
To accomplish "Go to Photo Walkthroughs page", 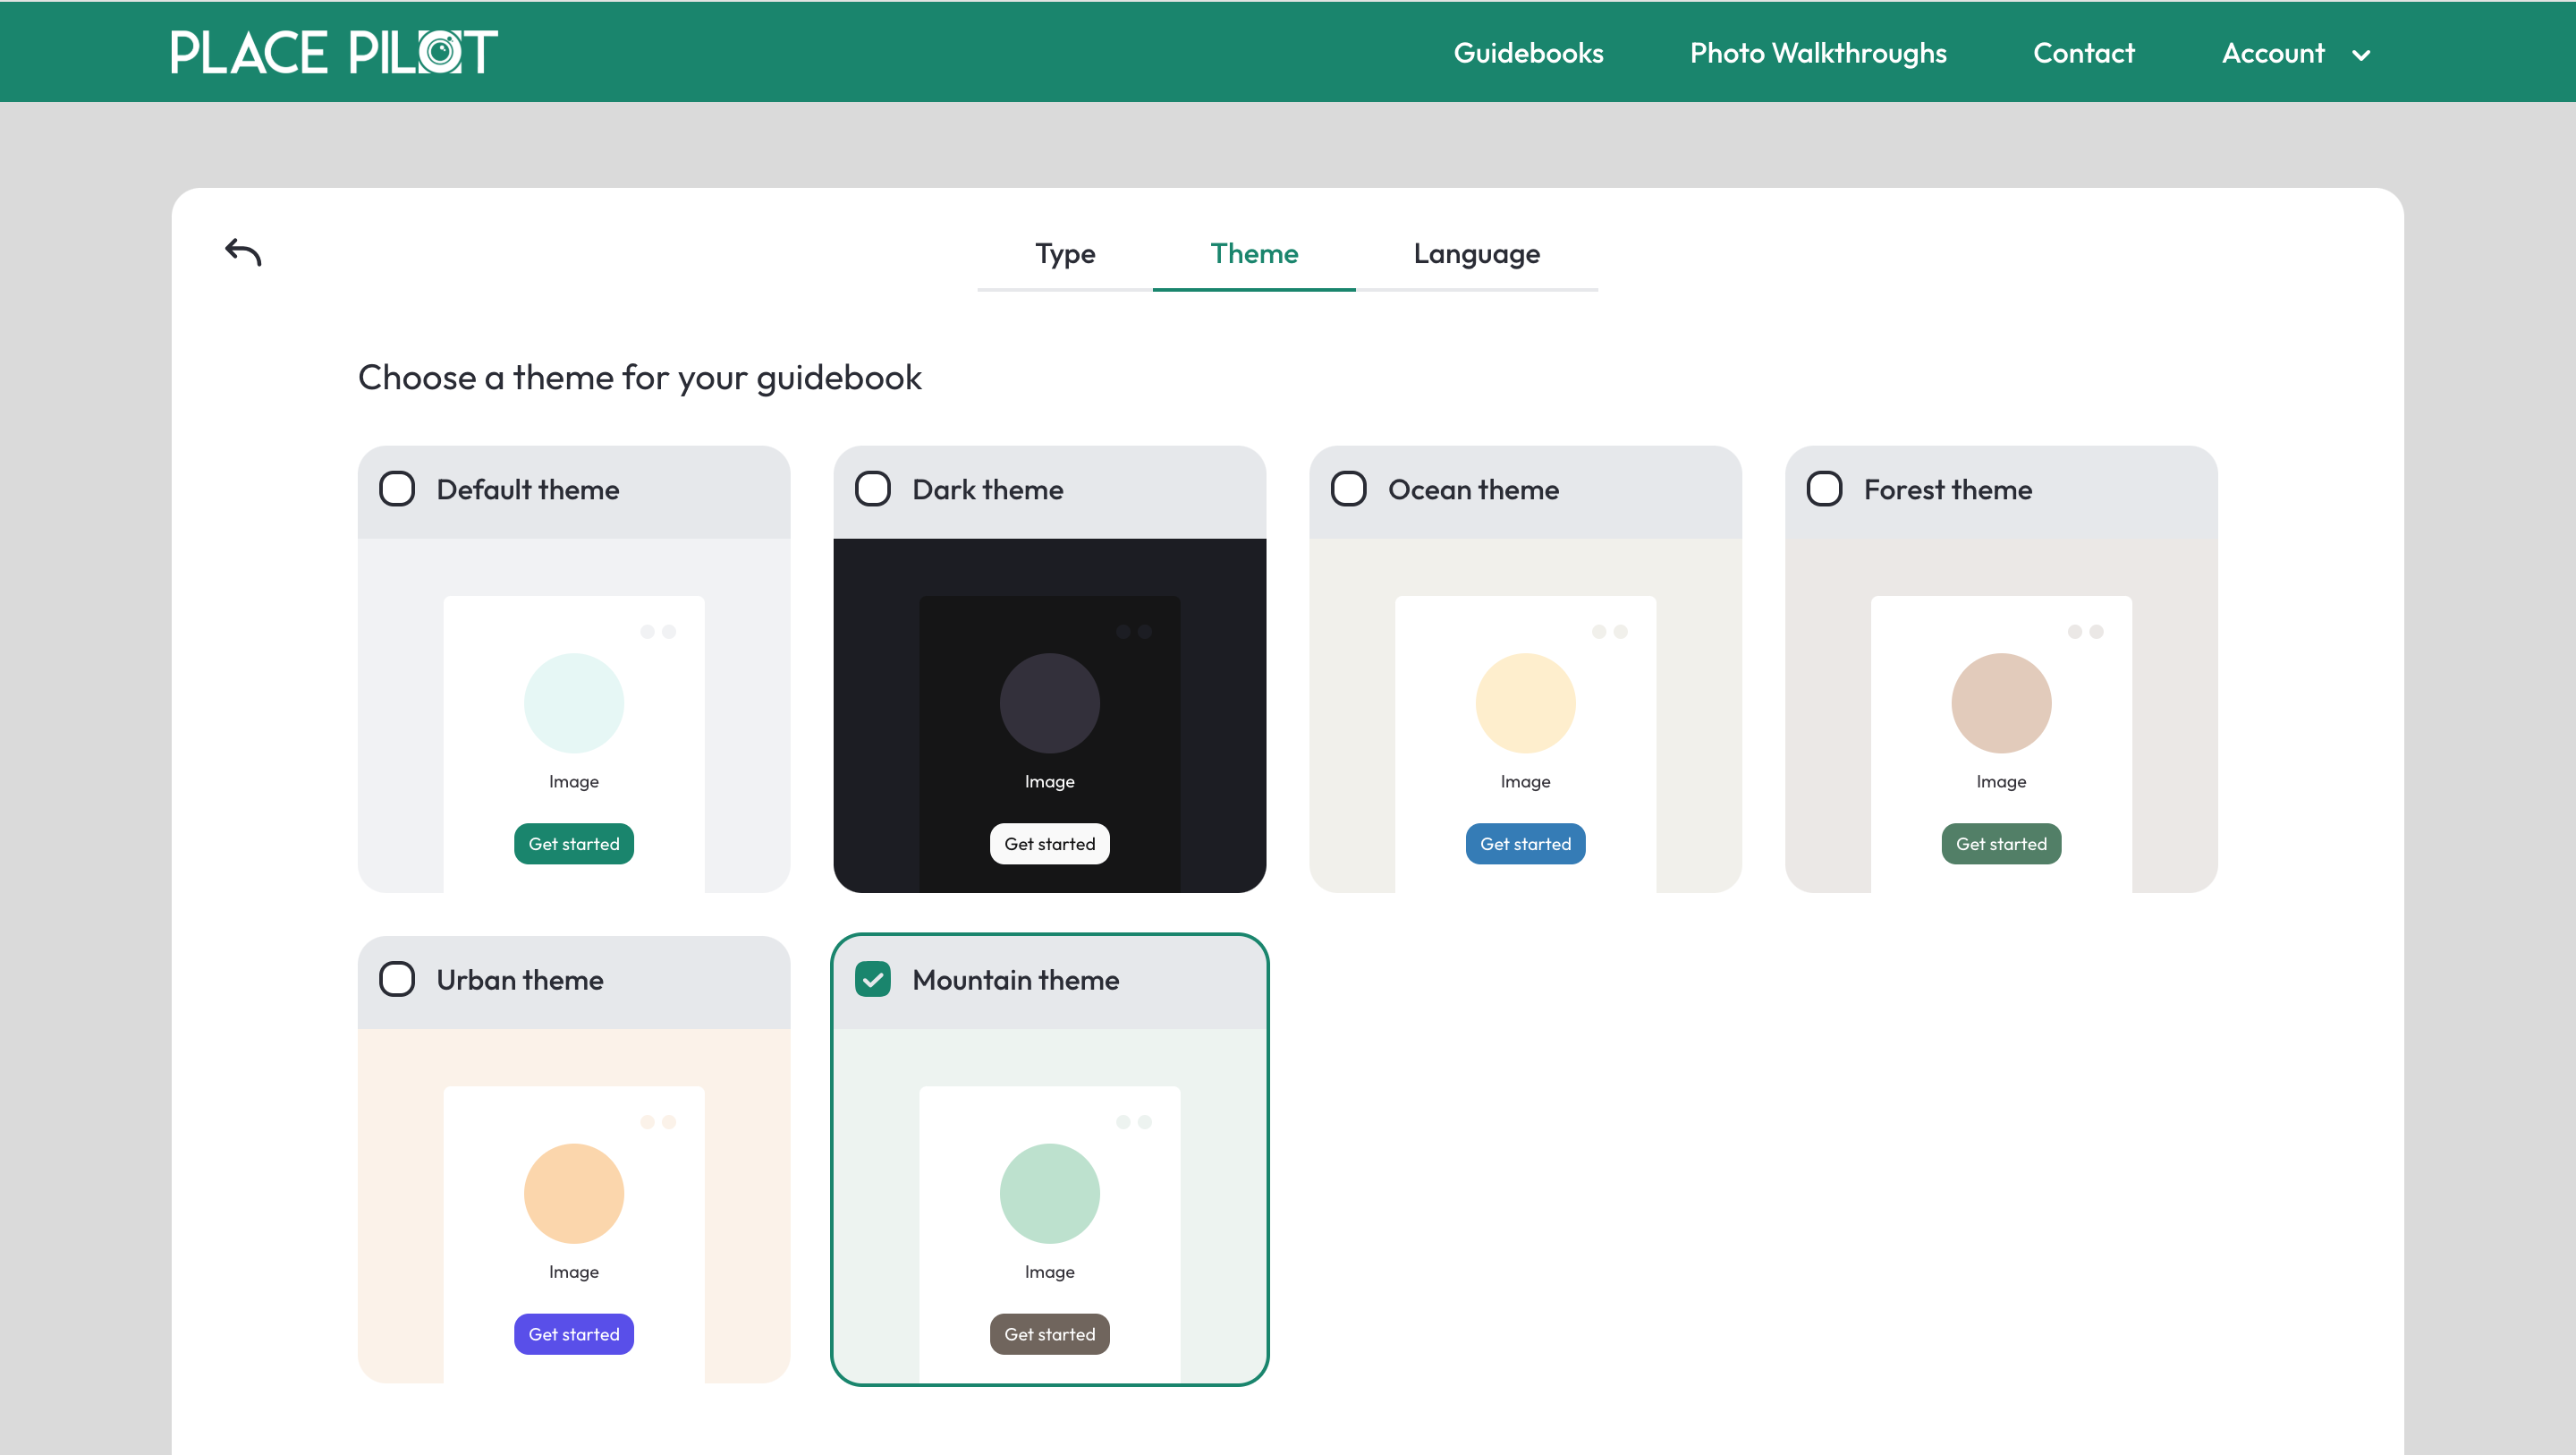I will click(1818, 53).
